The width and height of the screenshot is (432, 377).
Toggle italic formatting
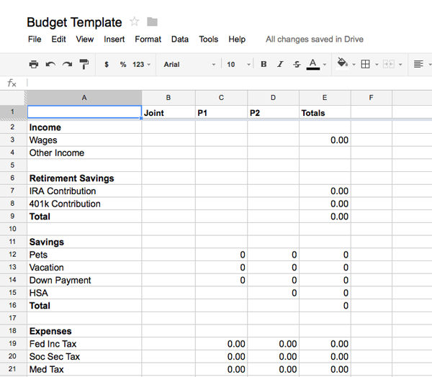tap(280, 65)
